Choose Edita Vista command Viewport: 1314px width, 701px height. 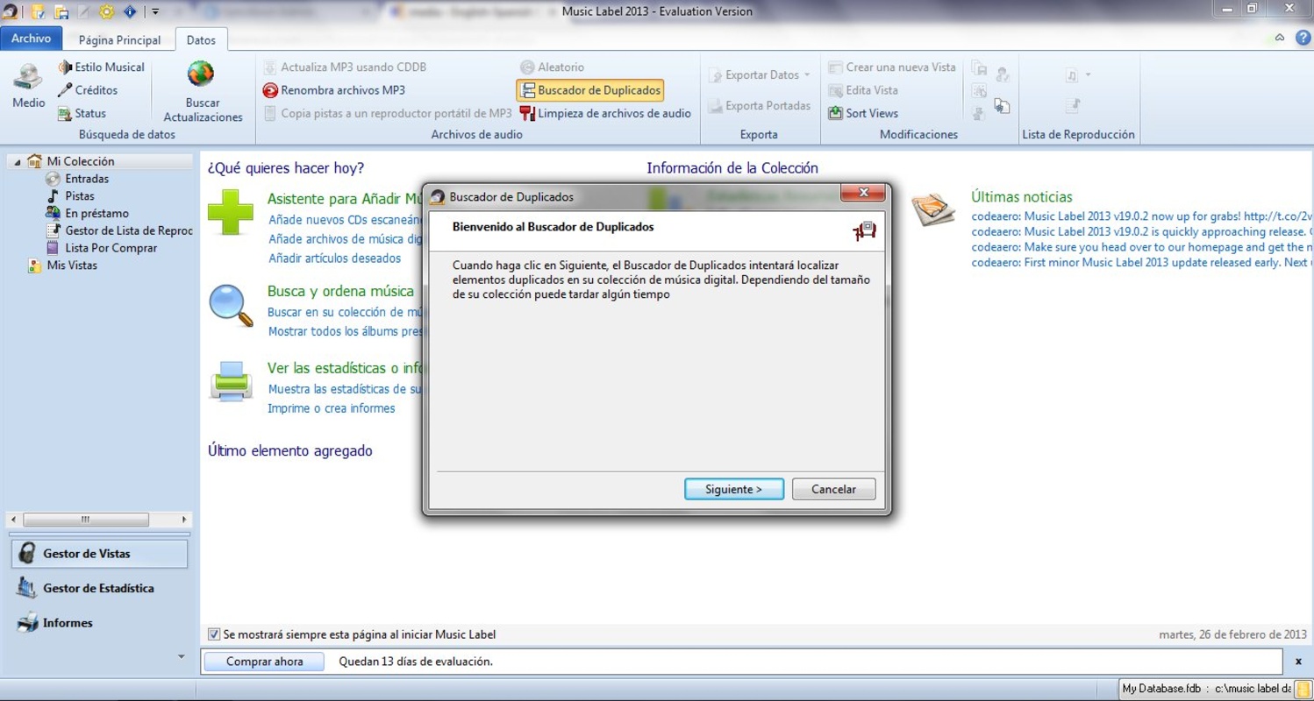coord(863,90)
